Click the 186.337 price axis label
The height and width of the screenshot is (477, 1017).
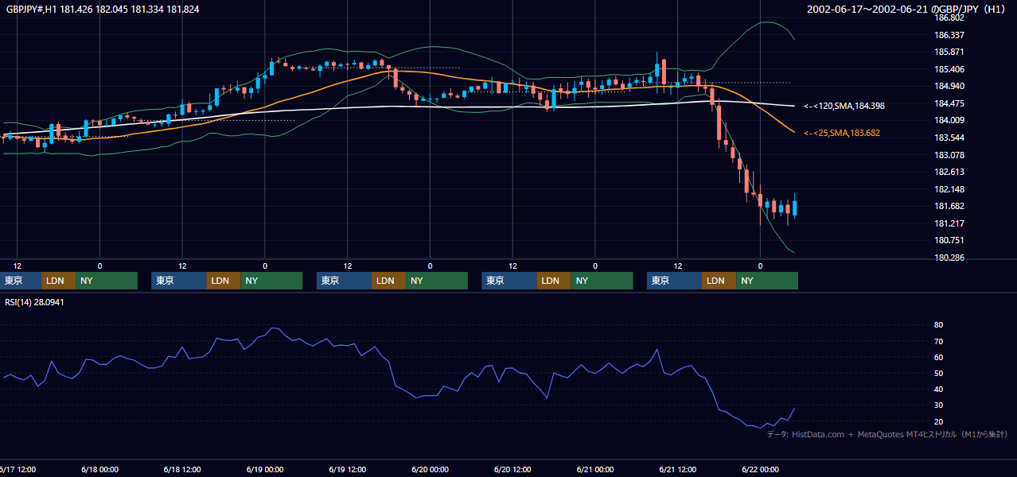click(x=949, y=35)
